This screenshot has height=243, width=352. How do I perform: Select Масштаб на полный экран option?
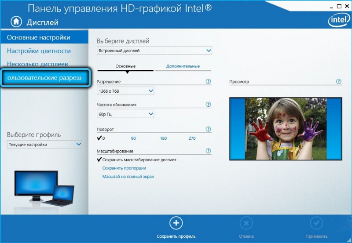pyautogui.click(x=128, y=177)
